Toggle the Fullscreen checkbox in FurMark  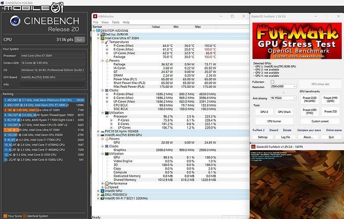tap(272, 82)
